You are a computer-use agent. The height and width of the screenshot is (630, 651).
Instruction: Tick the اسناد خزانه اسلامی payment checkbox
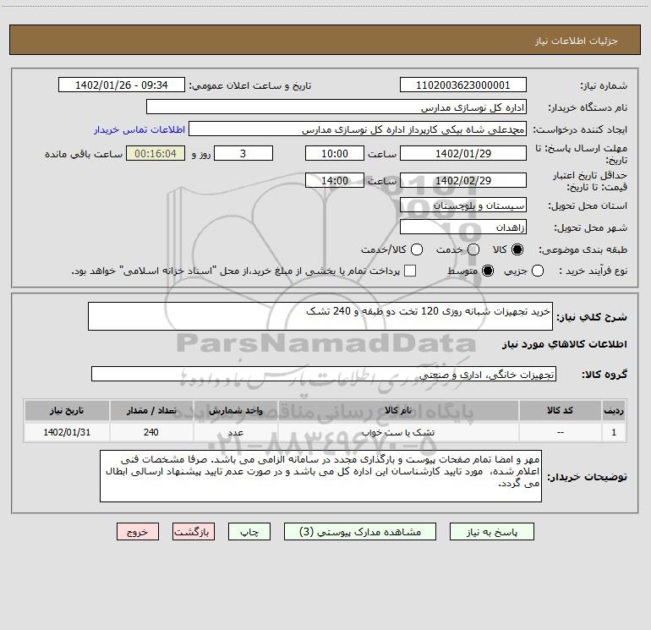pyautogui.click(x=410, y=271)
